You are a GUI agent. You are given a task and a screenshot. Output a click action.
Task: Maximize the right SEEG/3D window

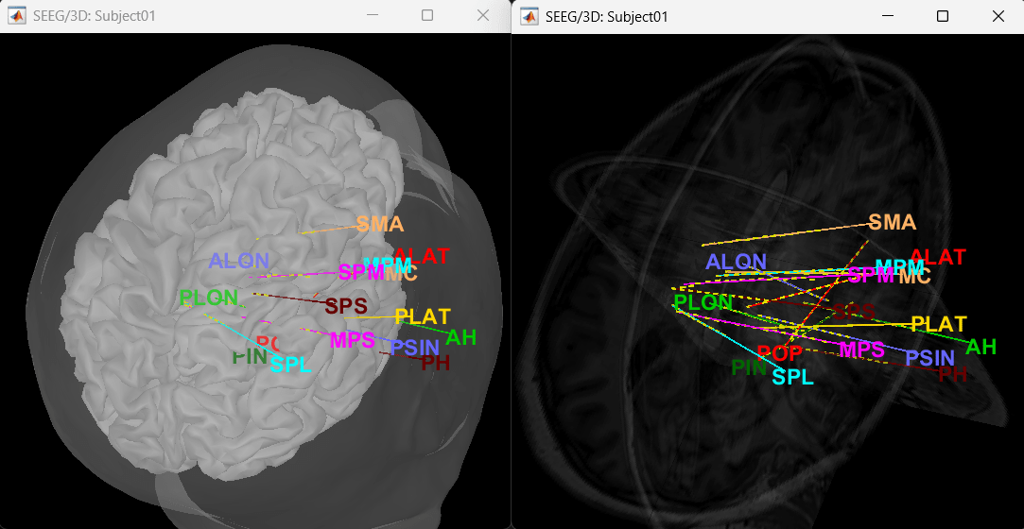click(x=942, y=16)
